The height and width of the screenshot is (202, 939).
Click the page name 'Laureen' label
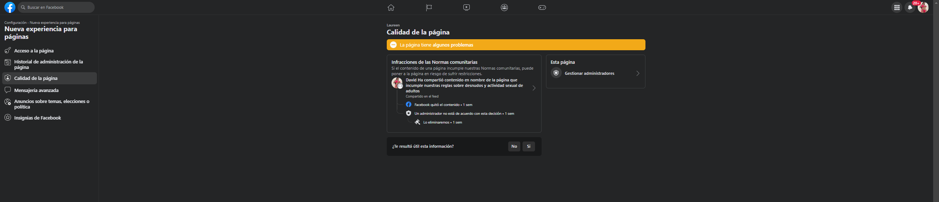click(x=393, y=25)
